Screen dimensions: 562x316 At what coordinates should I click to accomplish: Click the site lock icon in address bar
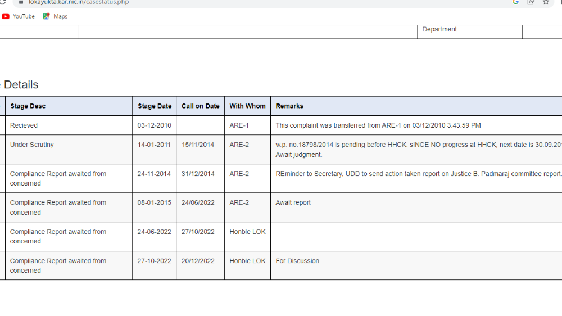coord(21,2)
